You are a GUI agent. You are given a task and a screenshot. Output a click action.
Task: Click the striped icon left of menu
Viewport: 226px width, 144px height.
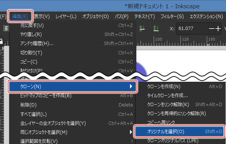[x=6, y=28]
